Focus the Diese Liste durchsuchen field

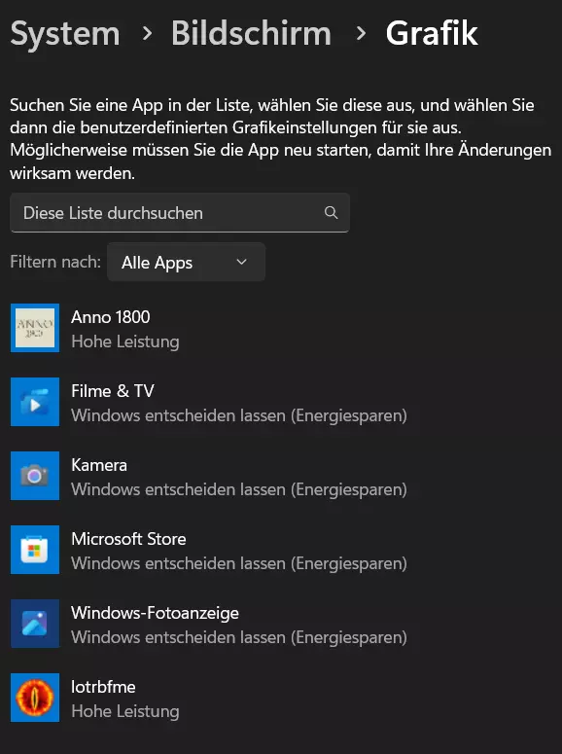coord(180,212)
